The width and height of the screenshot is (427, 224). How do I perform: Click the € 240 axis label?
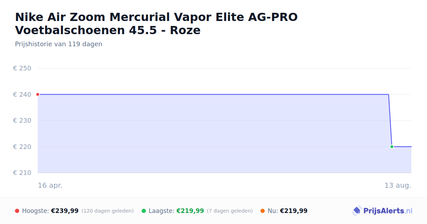(22, 95)
